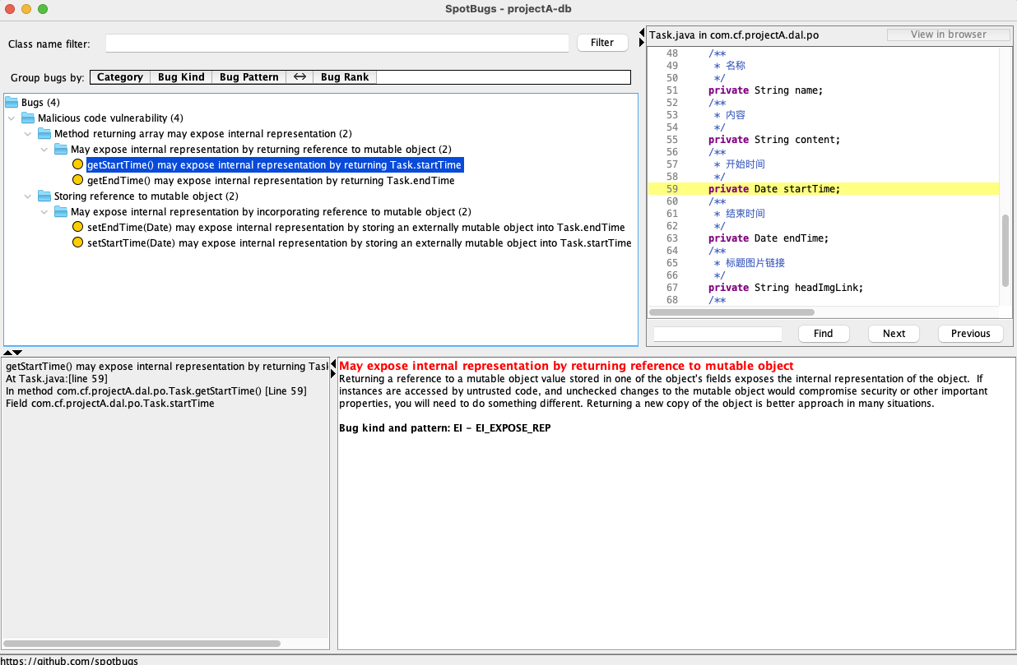Click 'Task.java in com.cf.projectA.dal.po' label
This screenshot has height=665, width=1017.
pos(734,35)
